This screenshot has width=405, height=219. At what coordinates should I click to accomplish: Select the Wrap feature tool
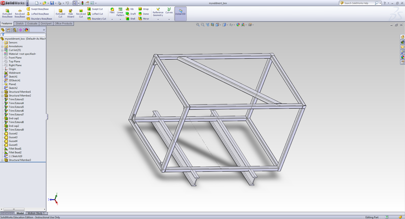144,9
